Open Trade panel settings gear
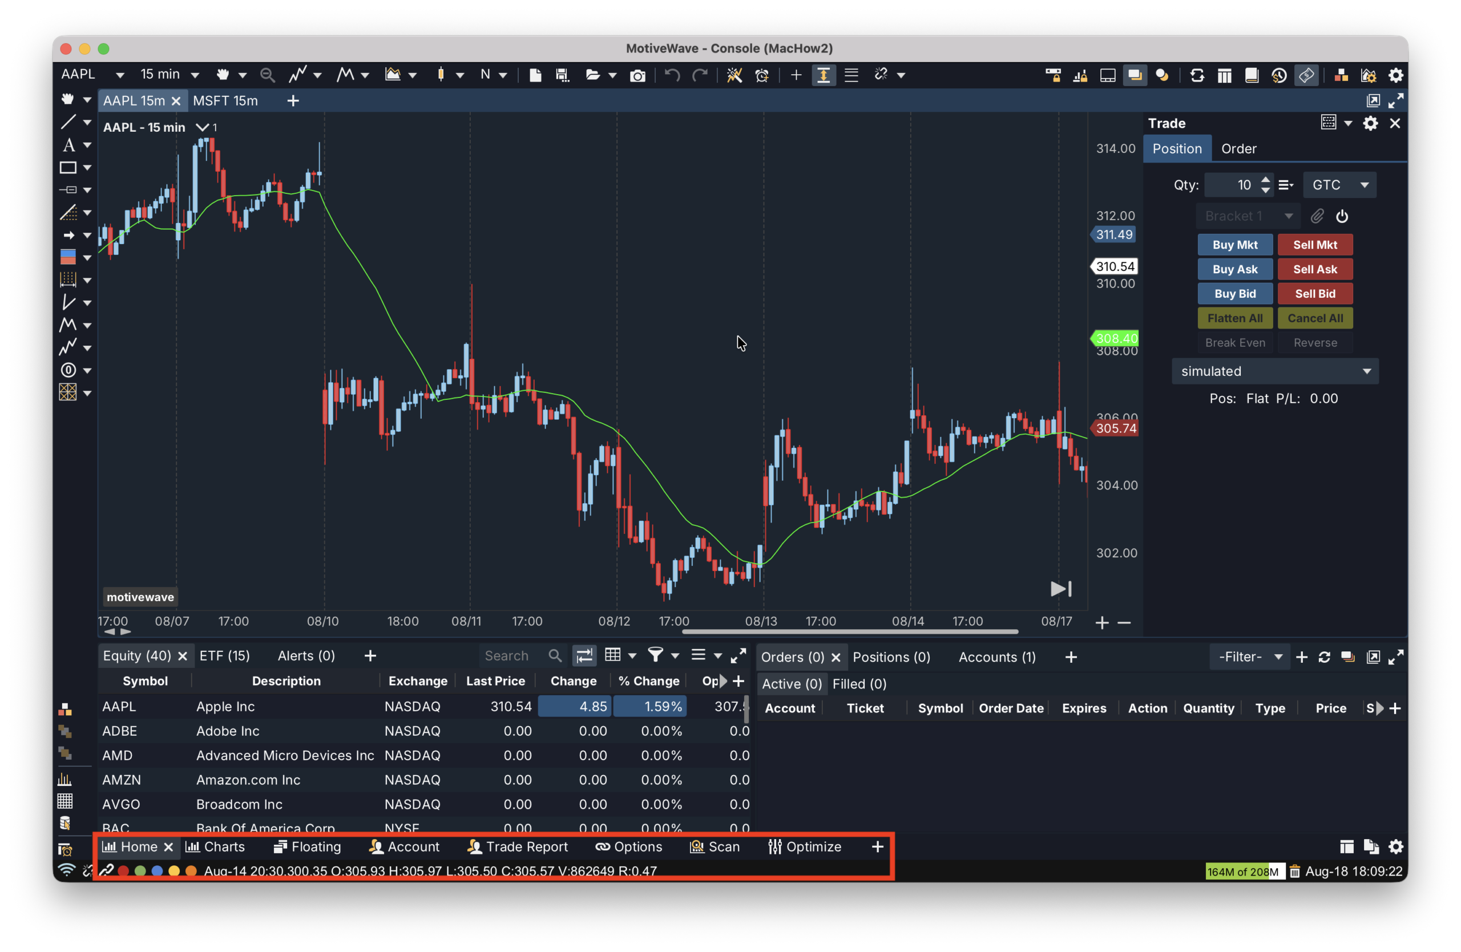 [x=1370, y=123]
